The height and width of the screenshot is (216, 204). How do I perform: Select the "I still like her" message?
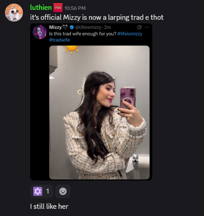click(49, 207)
